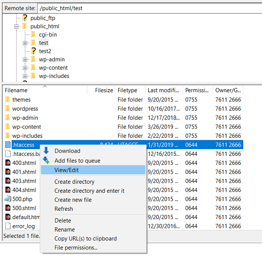Choose Refresh from the context menu
The width and height of the screenshot is (262, 265).
pyautogui.click(x=93, y=209)
